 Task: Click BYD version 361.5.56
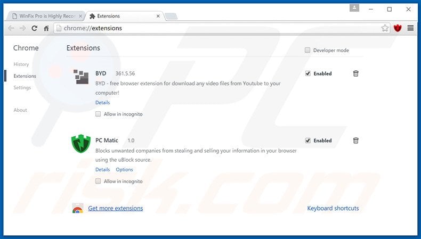pos(125,73)
